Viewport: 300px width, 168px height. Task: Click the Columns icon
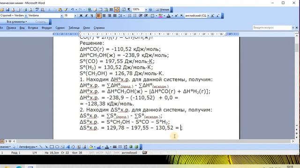[x=111, y=9]
